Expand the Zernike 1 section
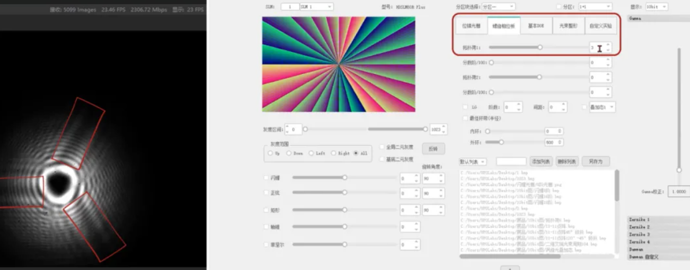This screenshot has width=690, height=270. tap(658, 220)
